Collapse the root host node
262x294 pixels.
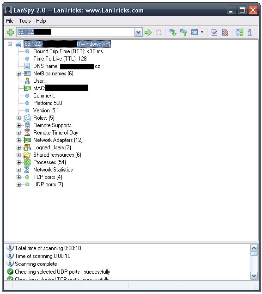(10, 44)
